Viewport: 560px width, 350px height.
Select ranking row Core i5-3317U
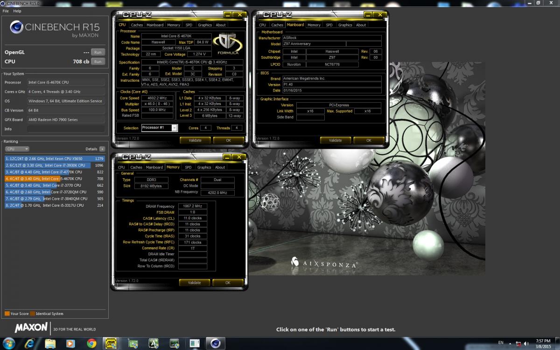(x=55, y=205)
